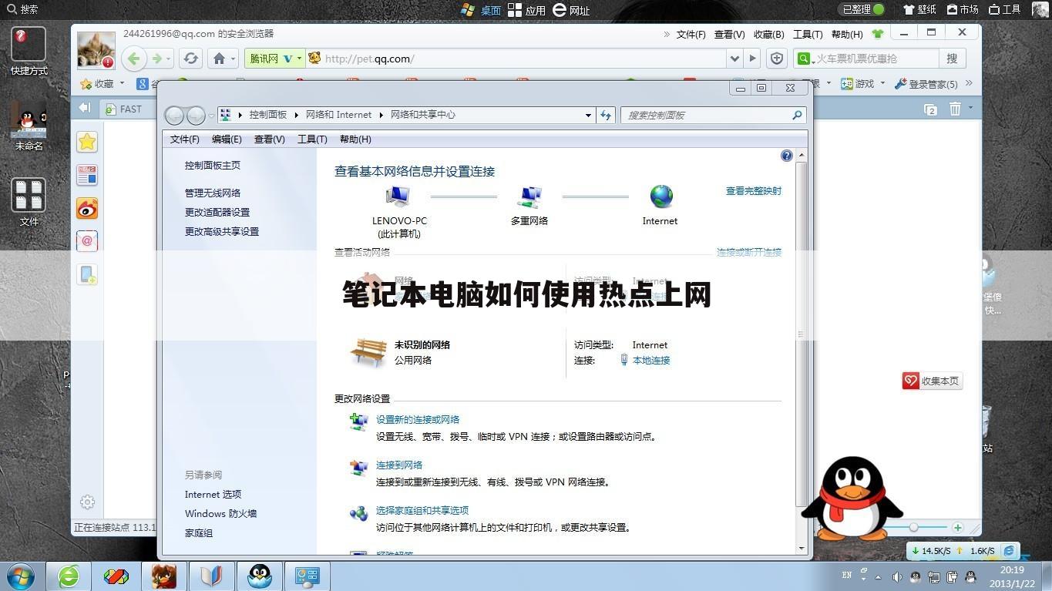1052x591 pixels.
Task: Expand the address bar history dropdown
Action: (x=589, y=115)
